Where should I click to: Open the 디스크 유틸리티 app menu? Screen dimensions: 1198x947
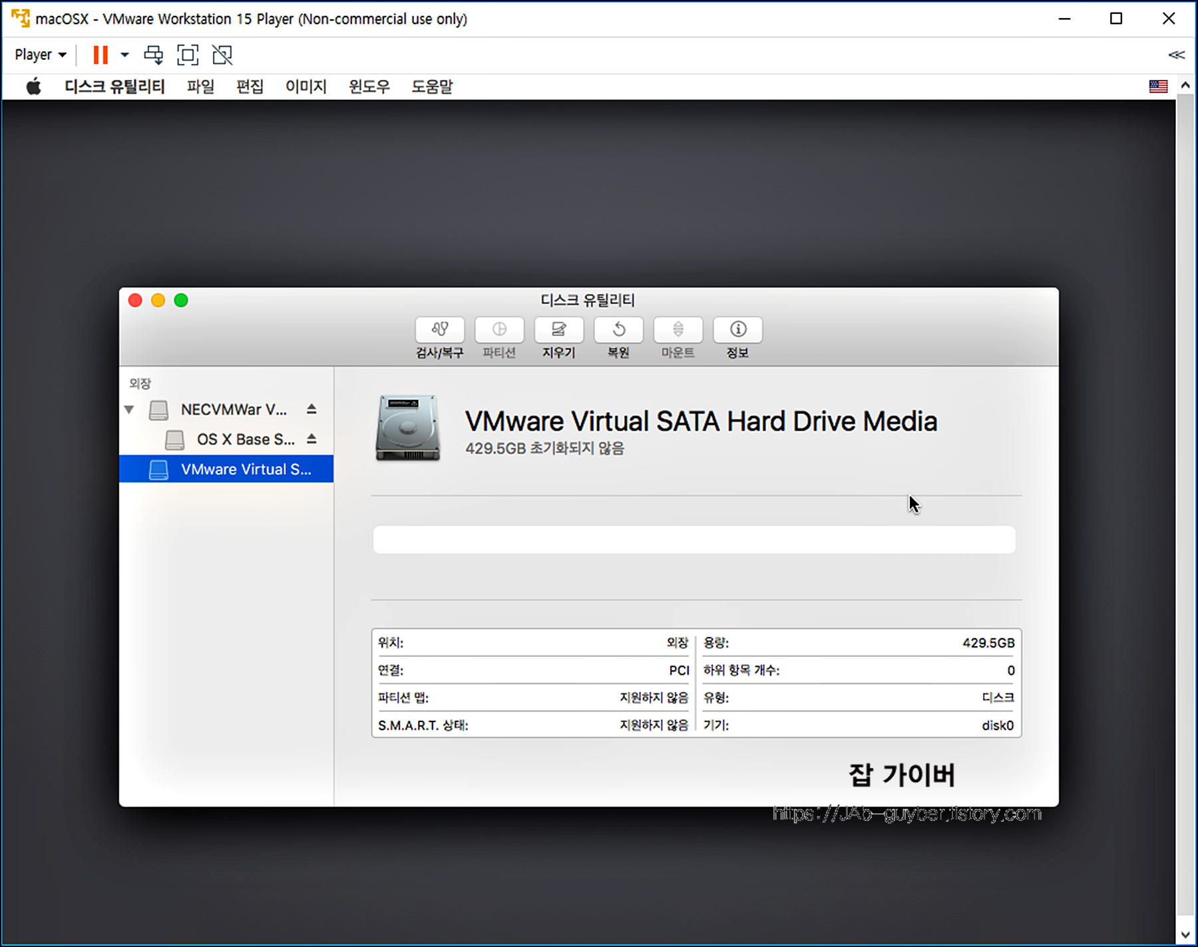[x=114, y=87]
